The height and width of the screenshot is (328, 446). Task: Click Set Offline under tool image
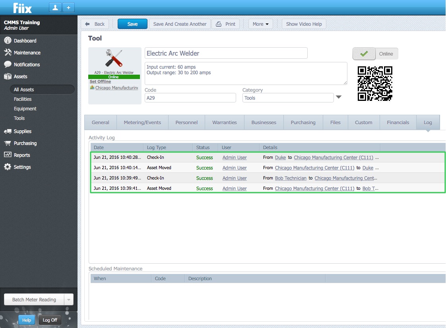point(100,81)
